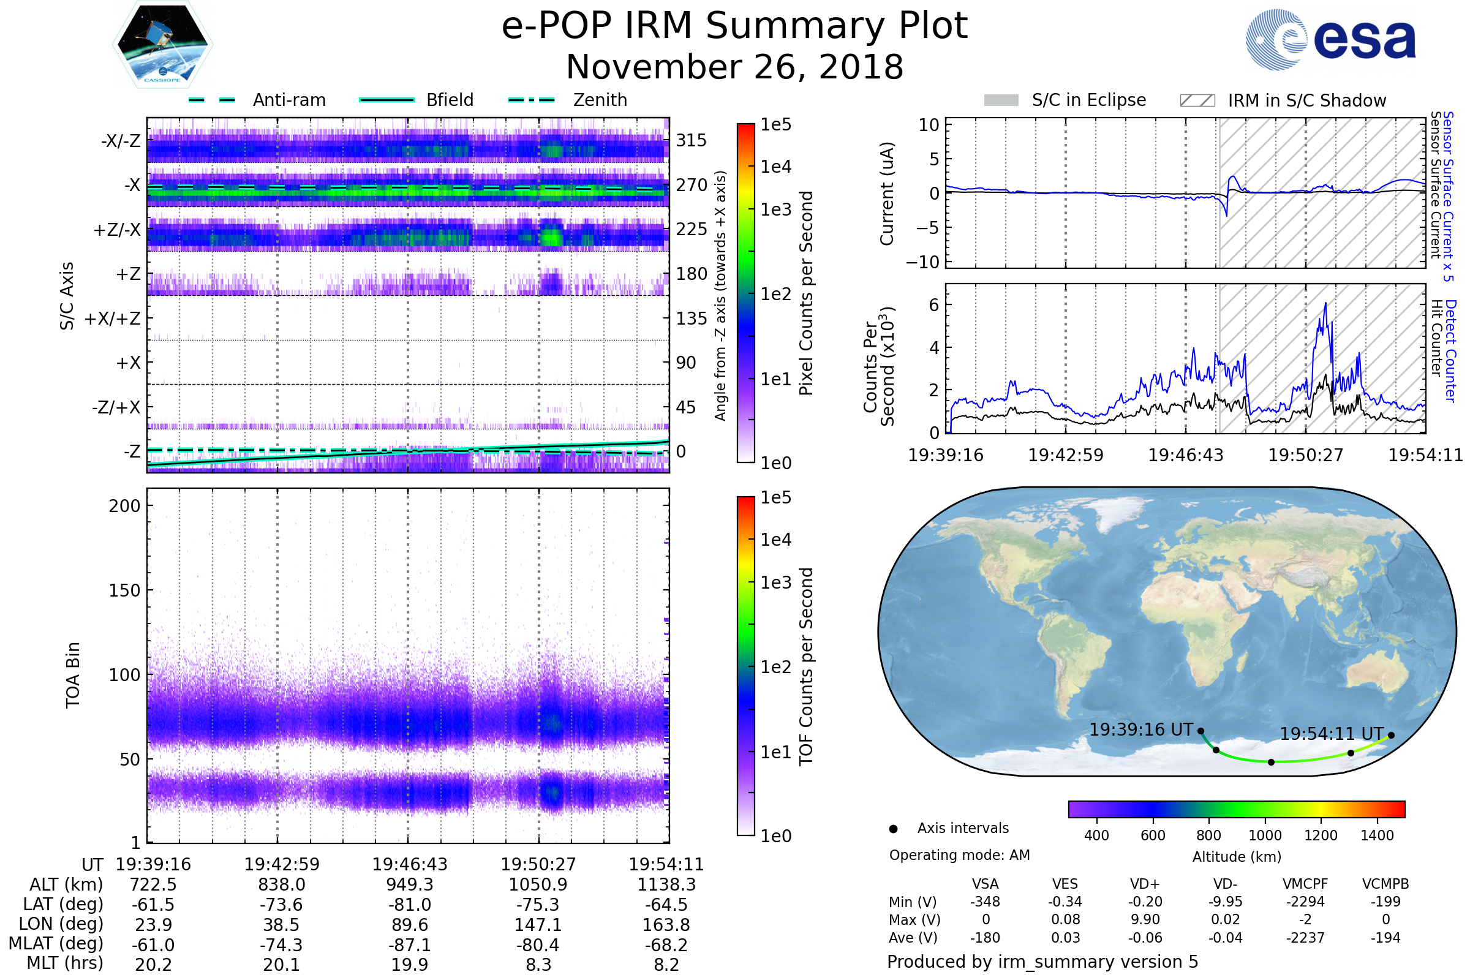Click the Zenith dash-dot legend line
1470x980 pixels.
tap(531, 100)
